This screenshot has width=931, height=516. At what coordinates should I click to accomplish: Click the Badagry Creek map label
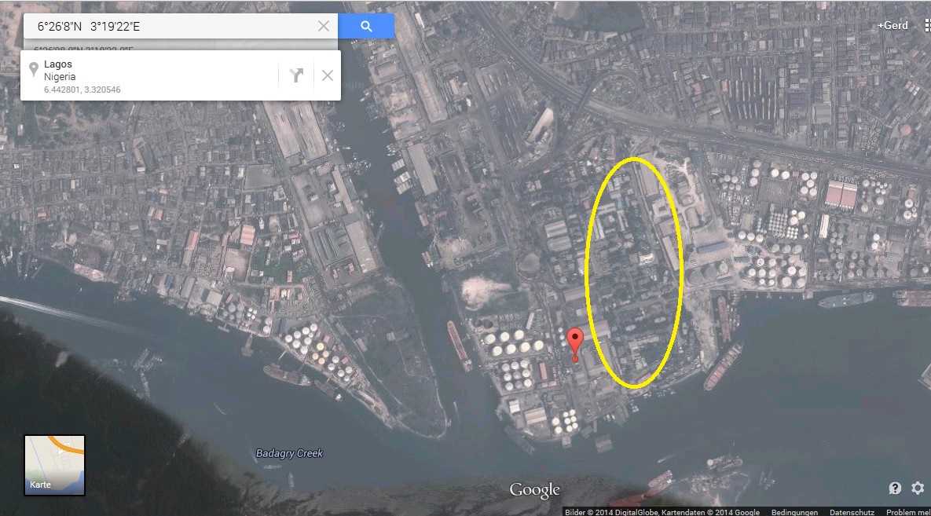pos(289,453)
